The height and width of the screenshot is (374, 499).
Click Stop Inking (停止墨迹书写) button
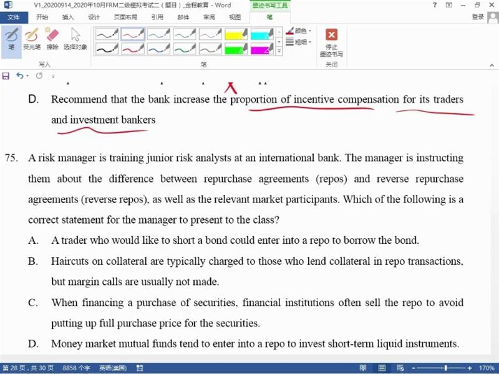[x=331, y=42]
